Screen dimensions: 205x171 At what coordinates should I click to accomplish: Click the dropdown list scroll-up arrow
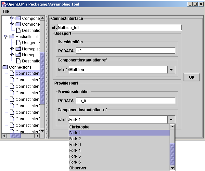point(172,126)
